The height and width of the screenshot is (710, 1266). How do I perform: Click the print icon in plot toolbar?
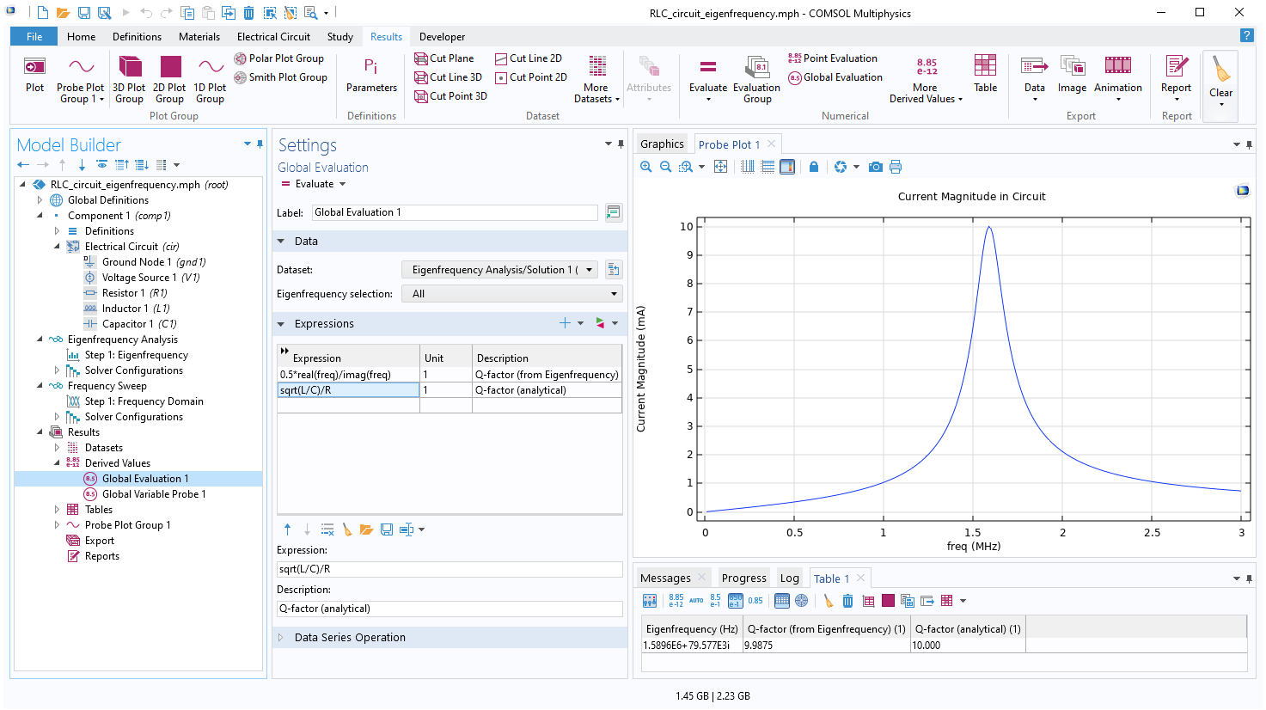(896, 167)
